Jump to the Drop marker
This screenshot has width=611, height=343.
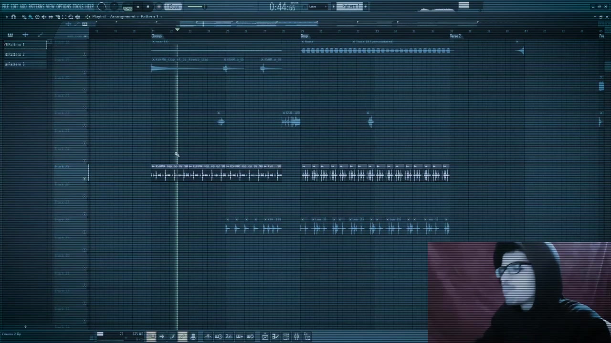coord(304,36)
